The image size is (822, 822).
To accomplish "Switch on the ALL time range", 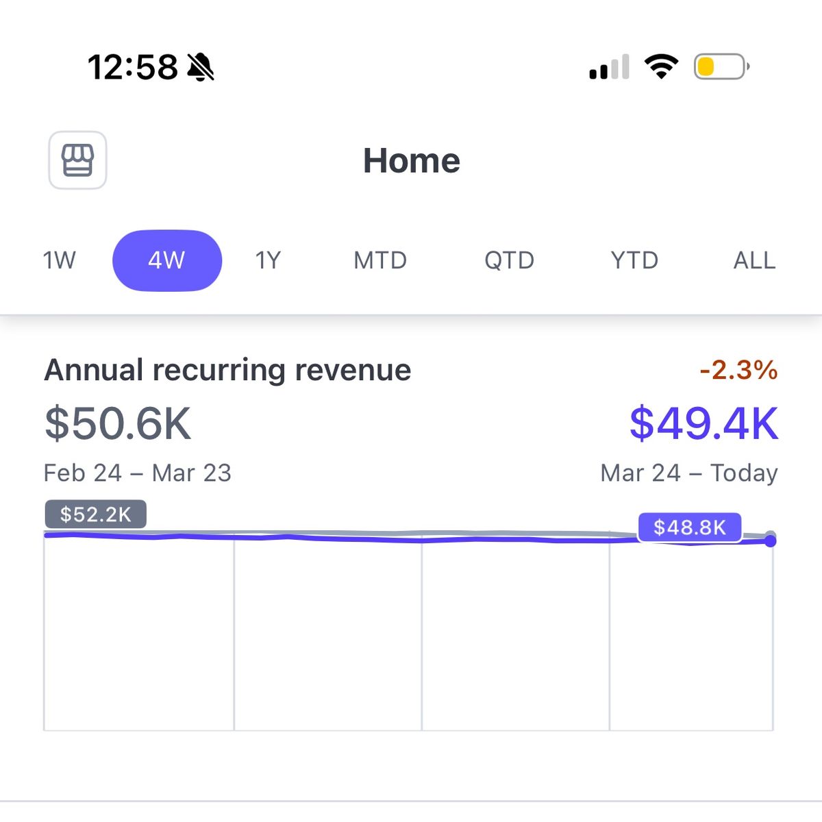I will click(x=754, y=260).
